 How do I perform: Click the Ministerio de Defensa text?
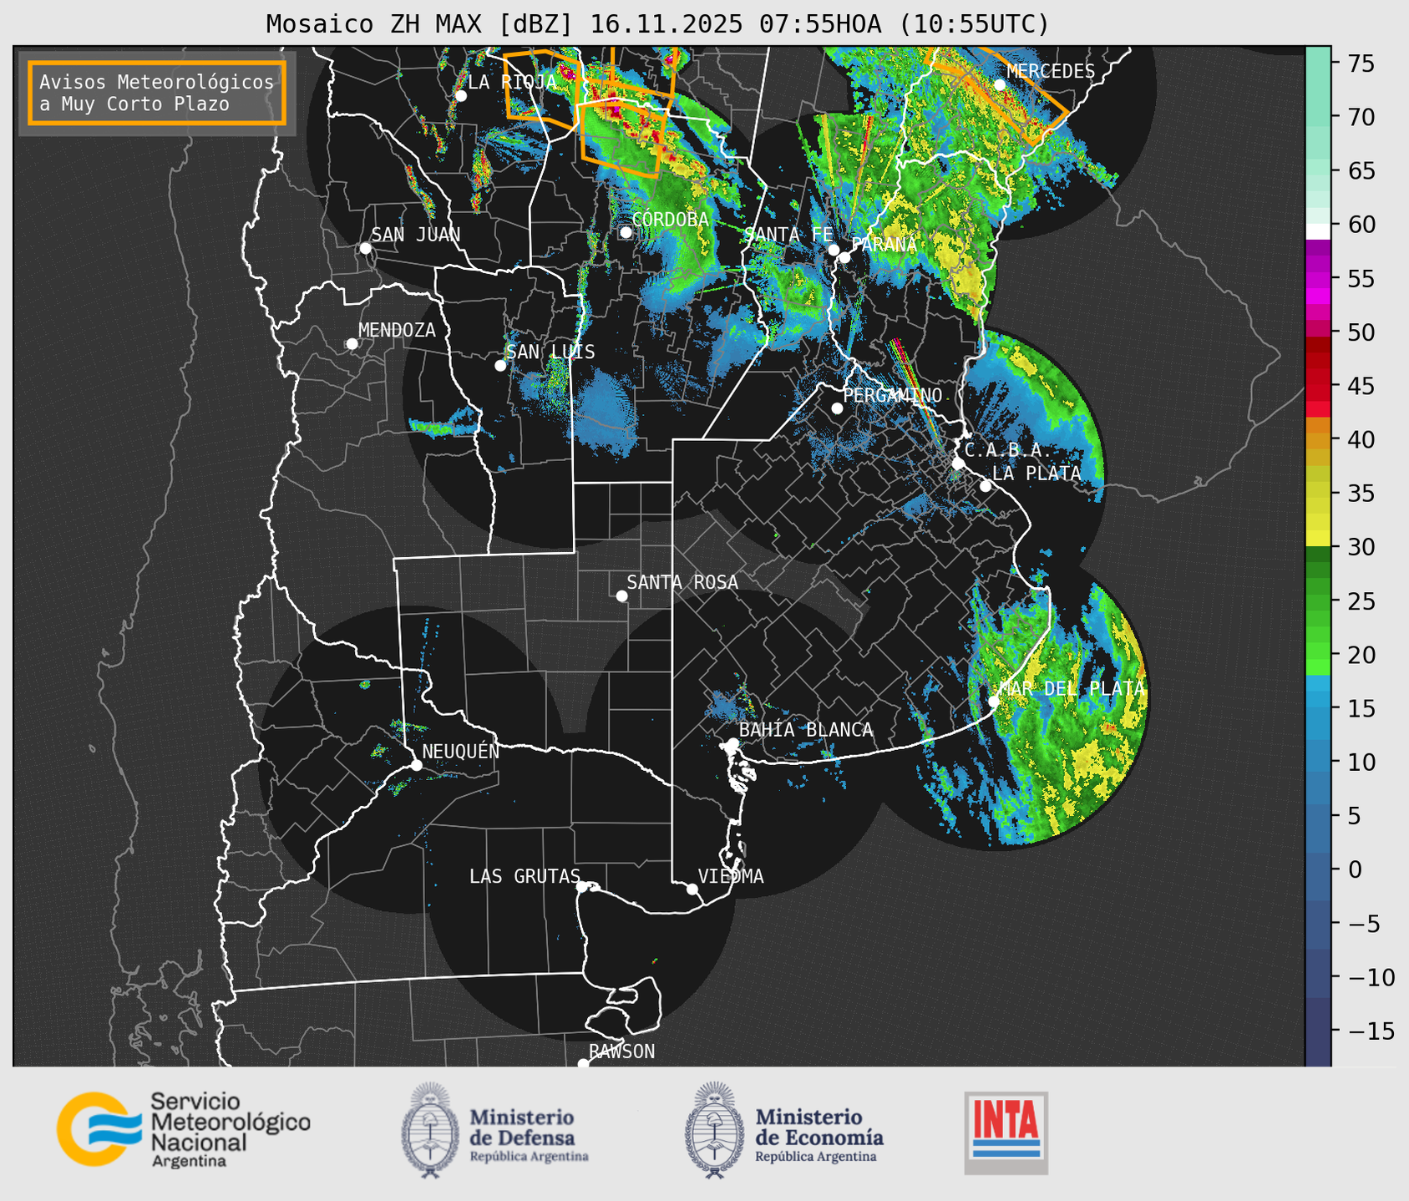523,1128
